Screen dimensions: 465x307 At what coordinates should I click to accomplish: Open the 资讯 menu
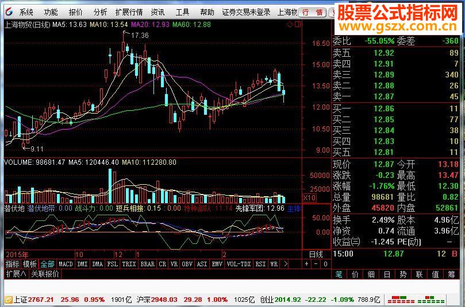(157, 12)
